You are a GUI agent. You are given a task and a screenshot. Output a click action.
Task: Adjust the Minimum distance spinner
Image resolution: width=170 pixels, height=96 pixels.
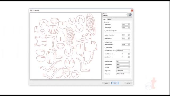click(x=129, y=45)
